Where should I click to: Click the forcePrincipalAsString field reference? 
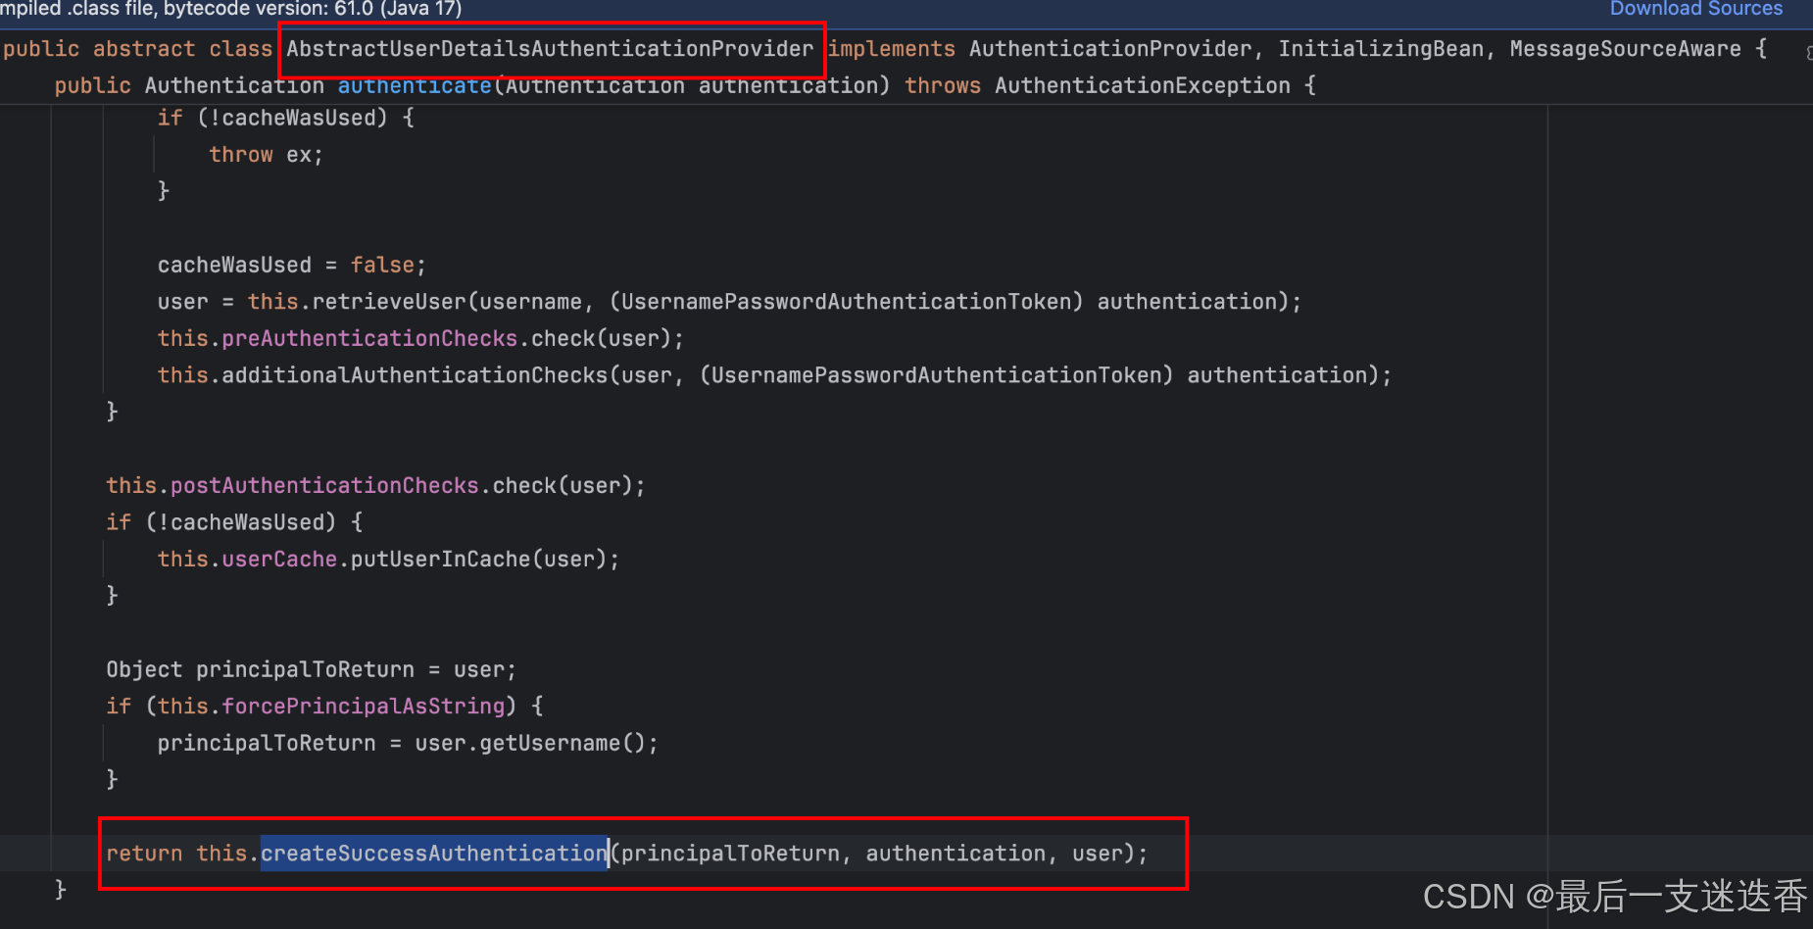pos(363,707)
